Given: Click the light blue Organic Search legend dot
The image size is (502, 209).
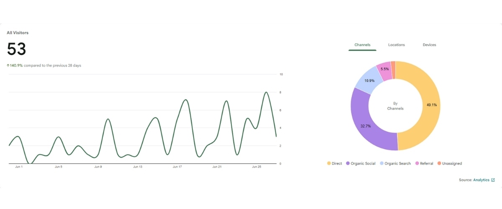Looking at the screenshot, I should (x=382, y=163).
